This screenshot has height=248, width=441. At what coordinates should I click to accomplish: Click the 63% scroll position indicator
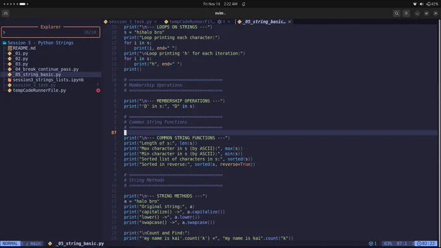click(388, 243)
